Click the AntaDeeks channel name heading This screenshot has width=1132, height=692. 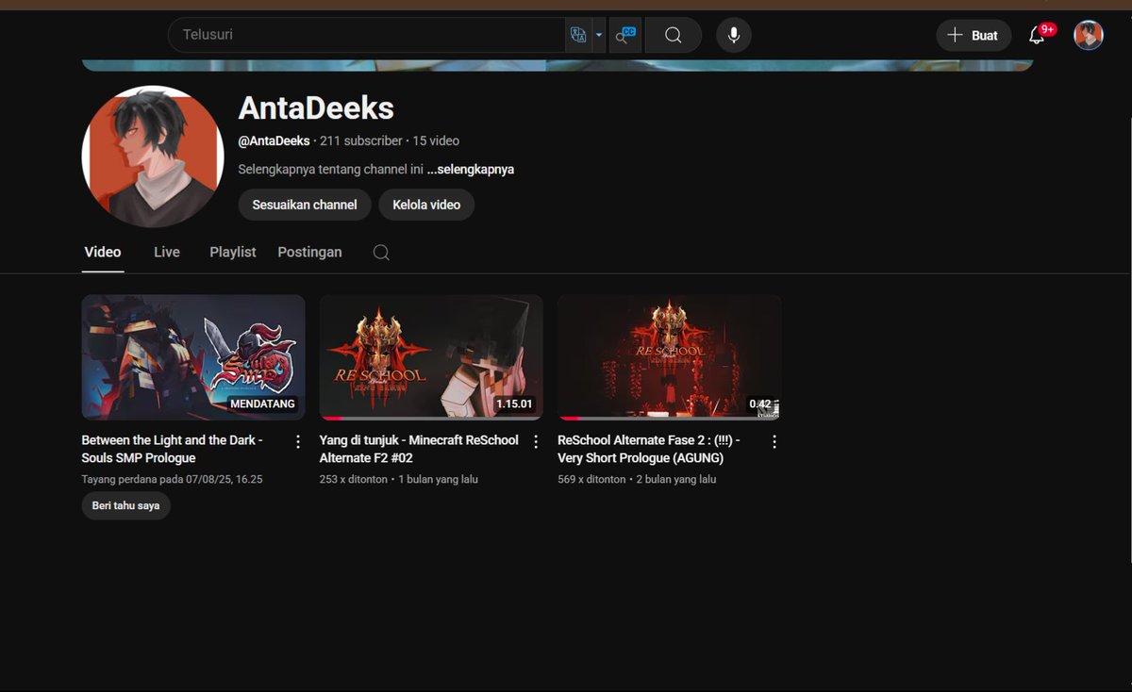coord(316,107)
